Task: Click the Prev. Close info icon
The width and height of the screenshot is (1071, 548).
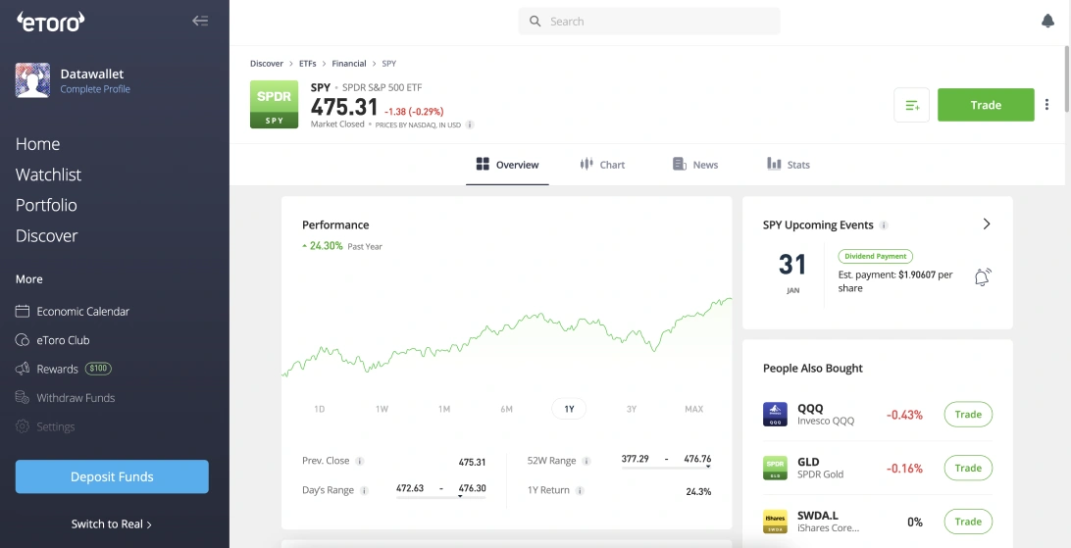Action: [360, 461]
